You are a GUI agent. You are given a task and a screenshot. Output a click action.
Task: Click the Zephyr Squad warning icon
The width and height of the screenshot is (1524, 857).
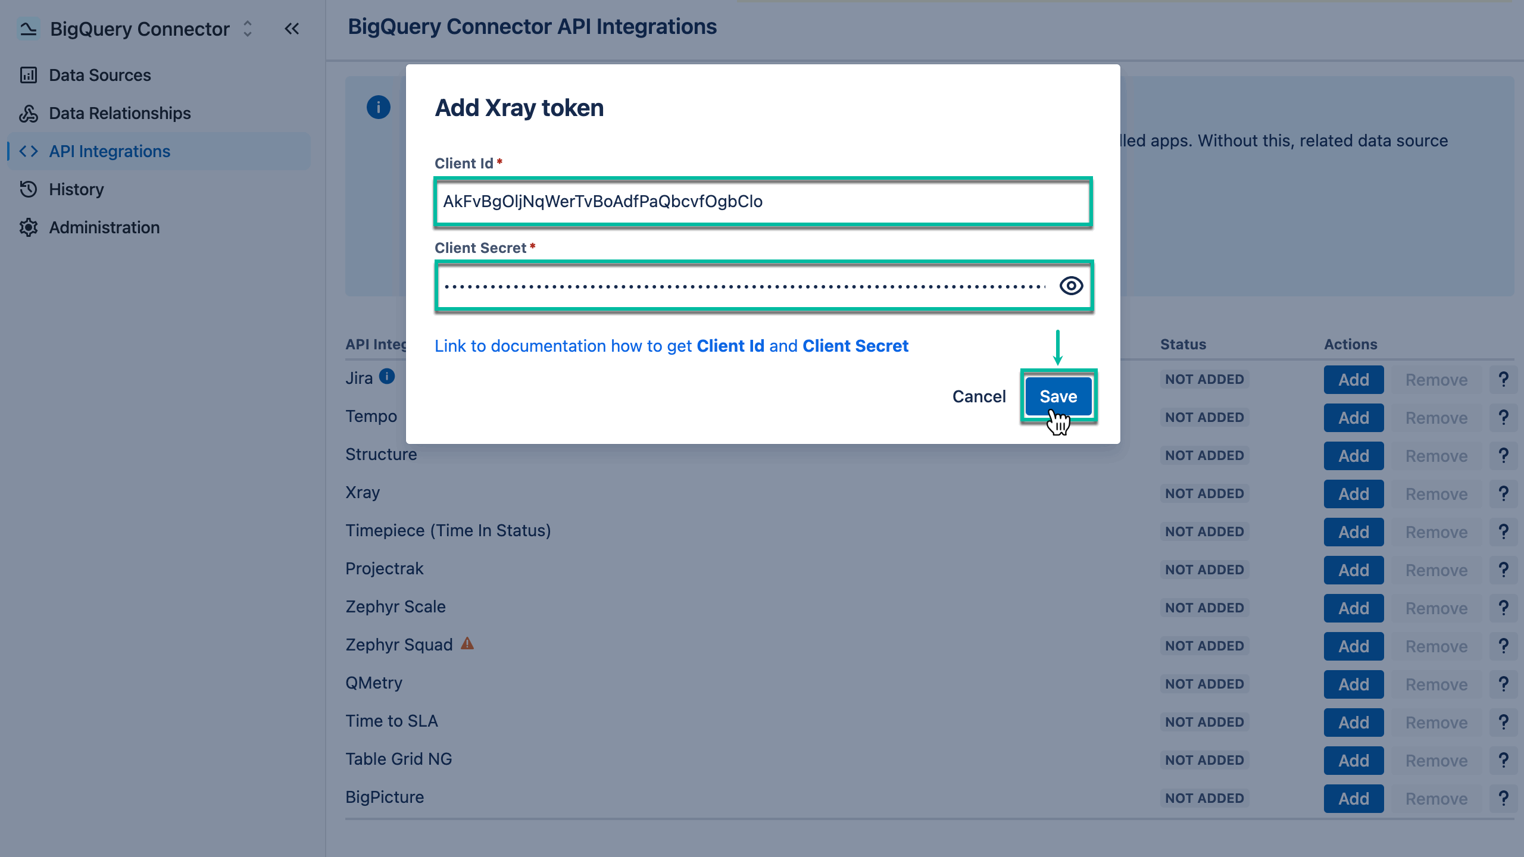[x=467, y=643]
